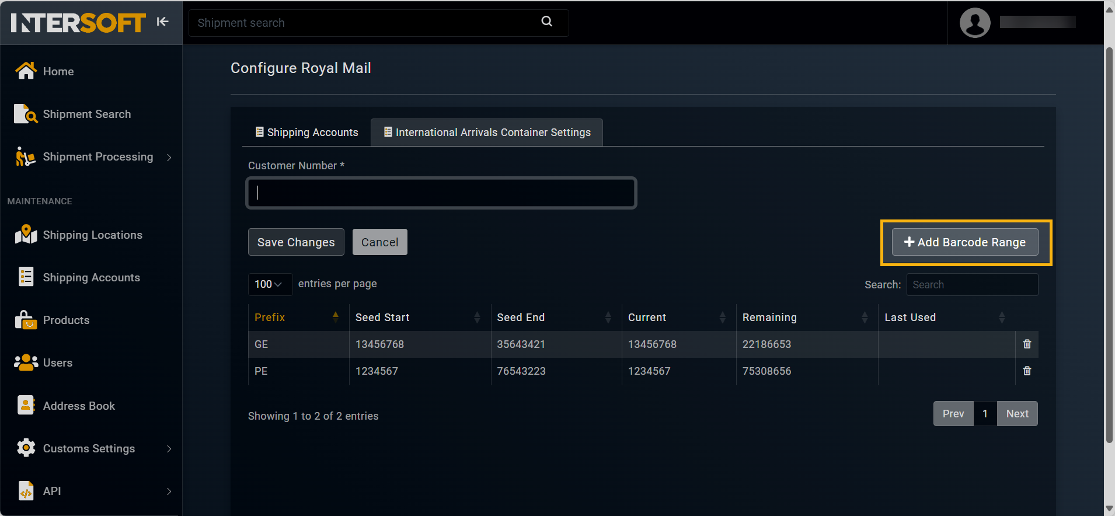Sort table by Current column arrows
Screen dimensions: 1115x516
pyautogui.click(x=722, y=317)
